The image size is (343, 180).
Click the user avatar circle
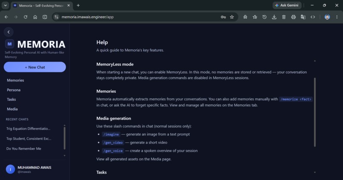10,169
